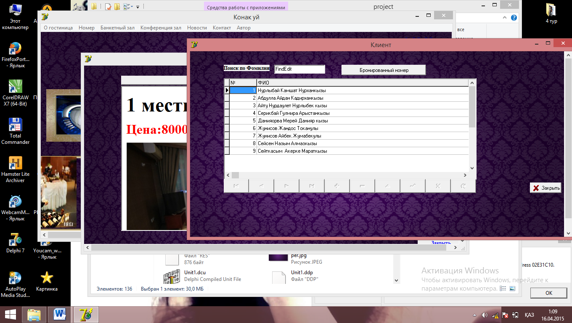The height and width of the screenshot is (323, 572).
Task: Open the Номер menu in Конак уй
Action: (x=87, y=28)
